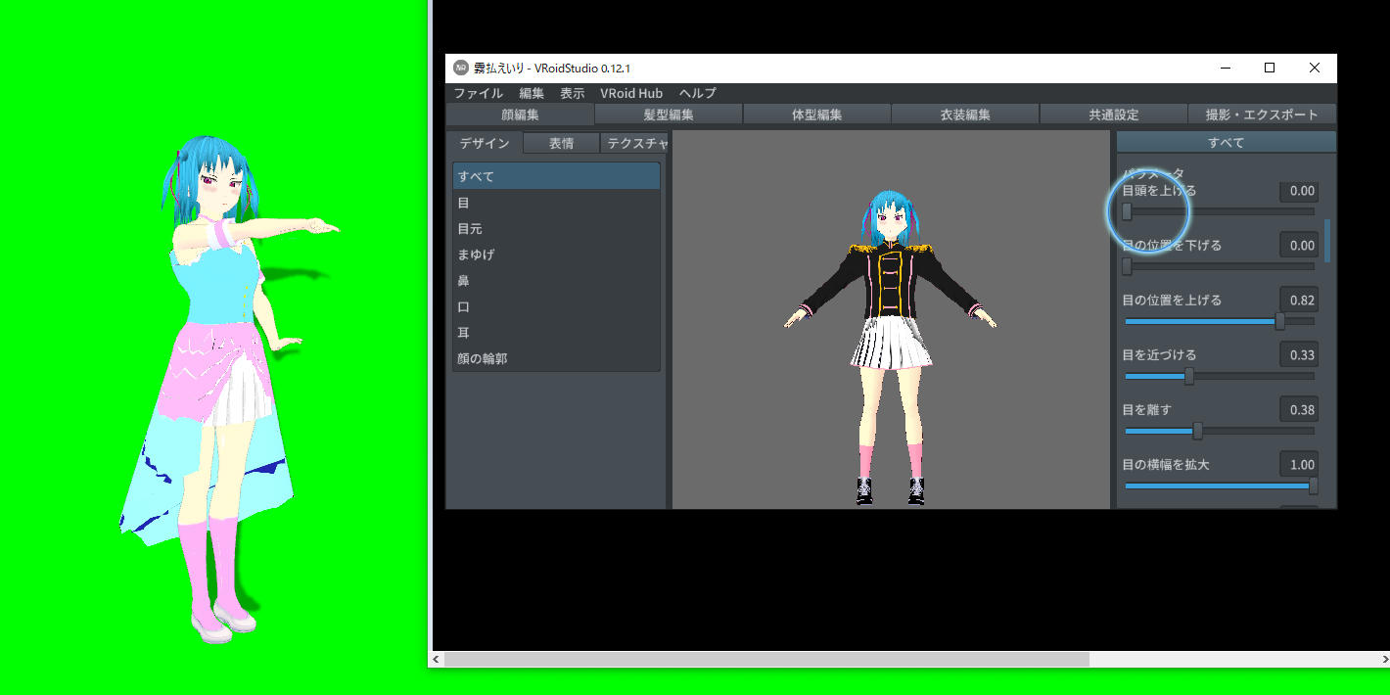This screenshot has height=695, width=1390.
Task: Click the 目頭を上げる value field 0.00
Action: click(x=1298, y=191)
